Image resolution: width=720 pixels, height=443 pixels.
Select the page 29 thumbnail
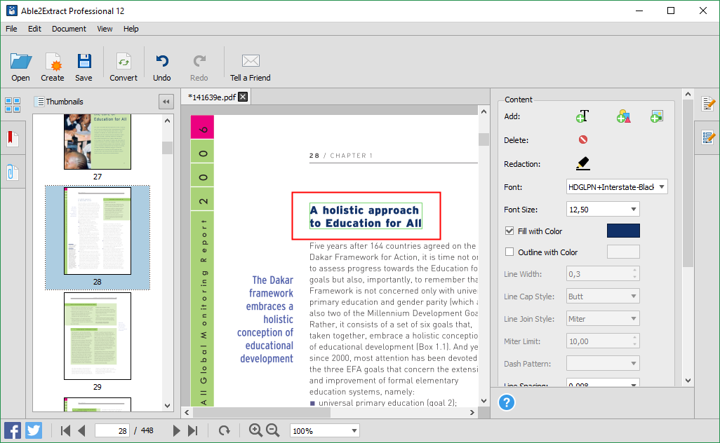click(98, 336)
